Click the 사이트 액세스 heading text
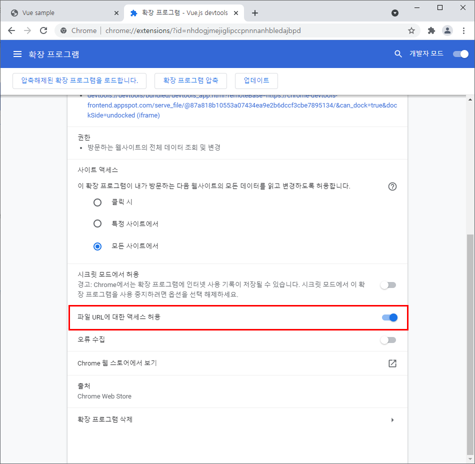This screenshot has width=475, height=464. tap(97, 170)
